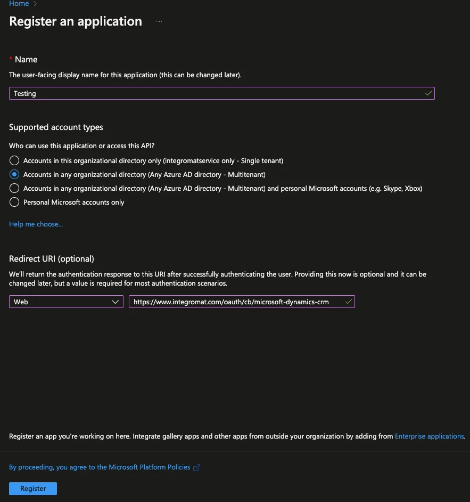Click into the redirect URI text field

pos(242,302)
